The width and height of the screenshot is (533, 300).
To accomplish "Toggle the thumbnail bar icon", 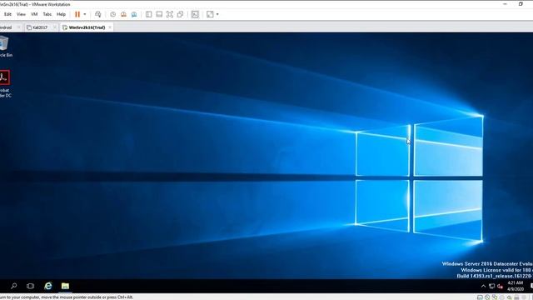I will (159, 14).
